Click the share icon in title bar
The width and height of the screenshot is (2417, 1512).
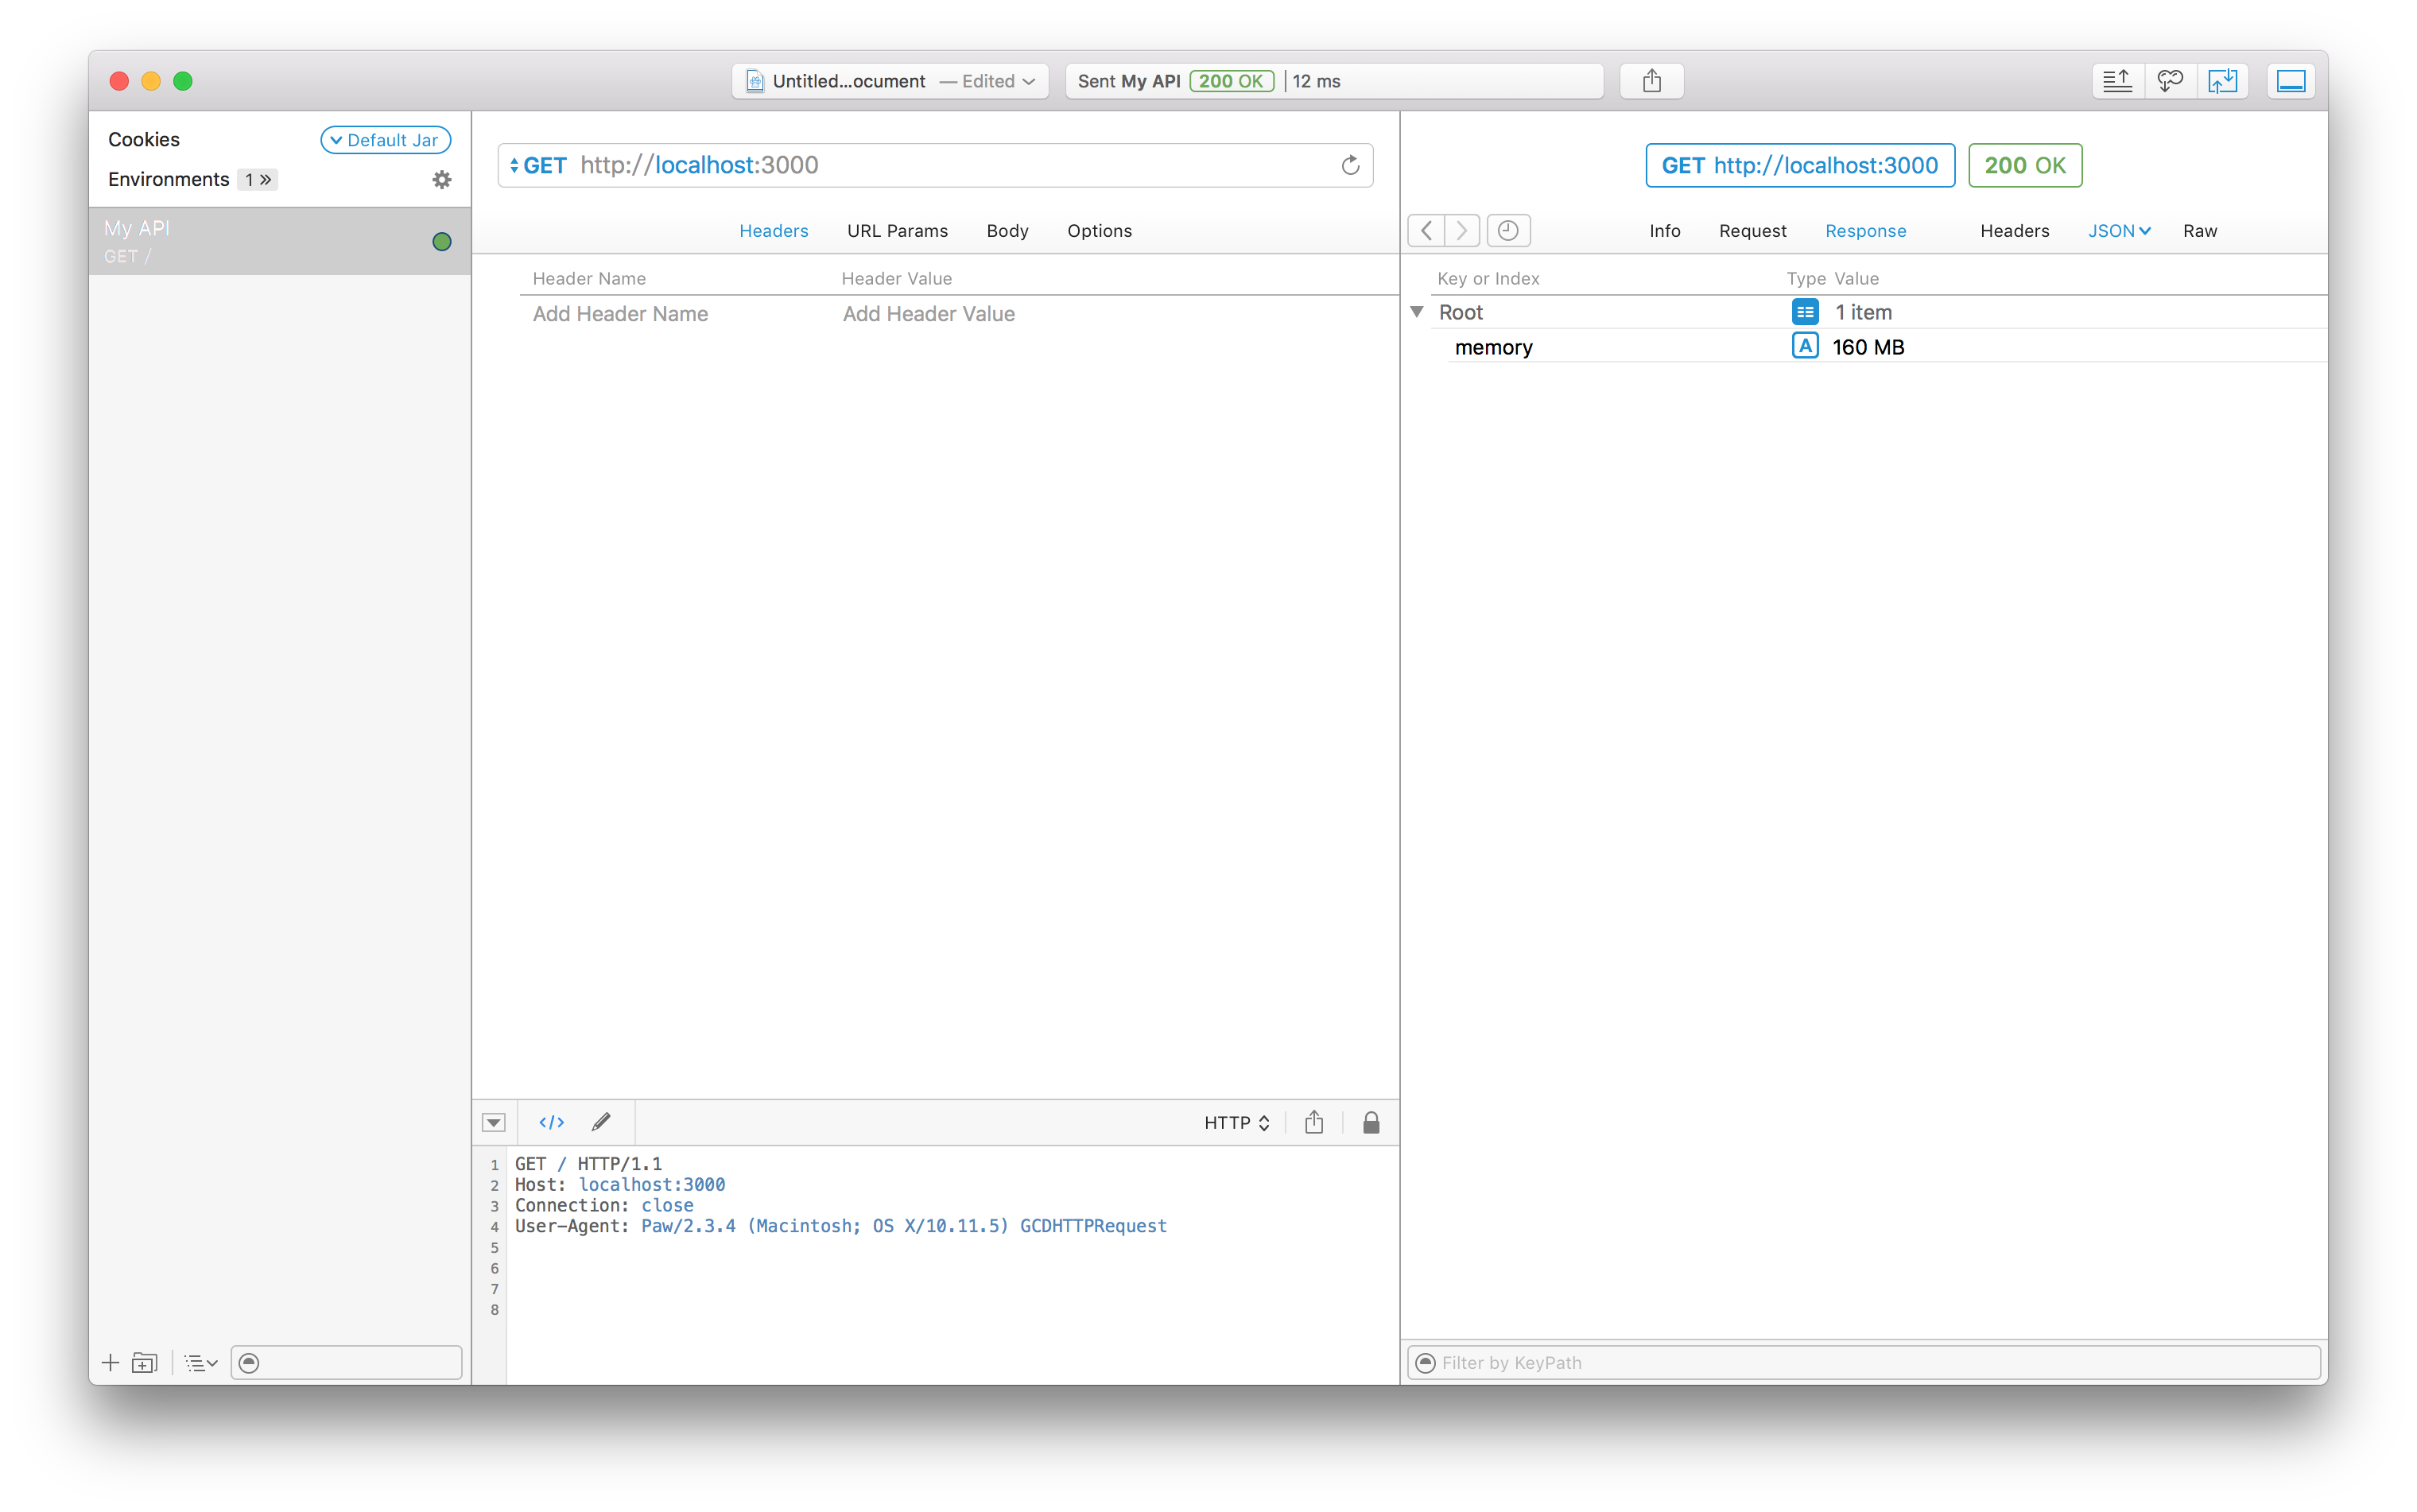point(1651,81)
